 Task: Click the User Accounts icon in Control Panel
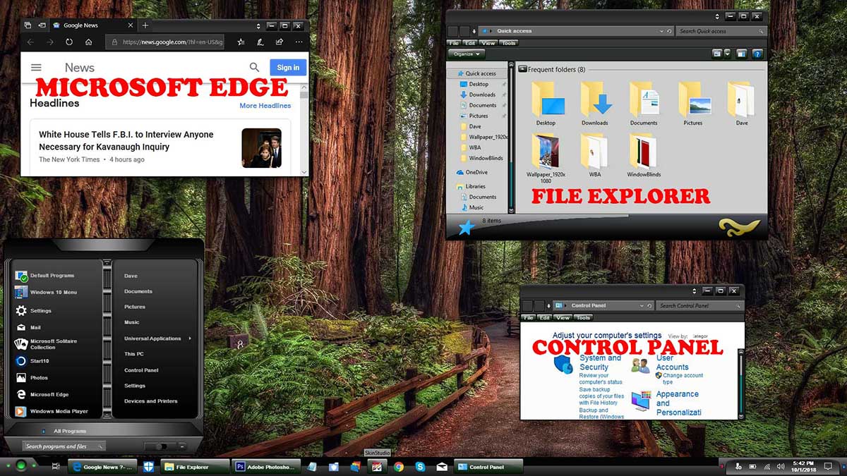pos(640,366)
